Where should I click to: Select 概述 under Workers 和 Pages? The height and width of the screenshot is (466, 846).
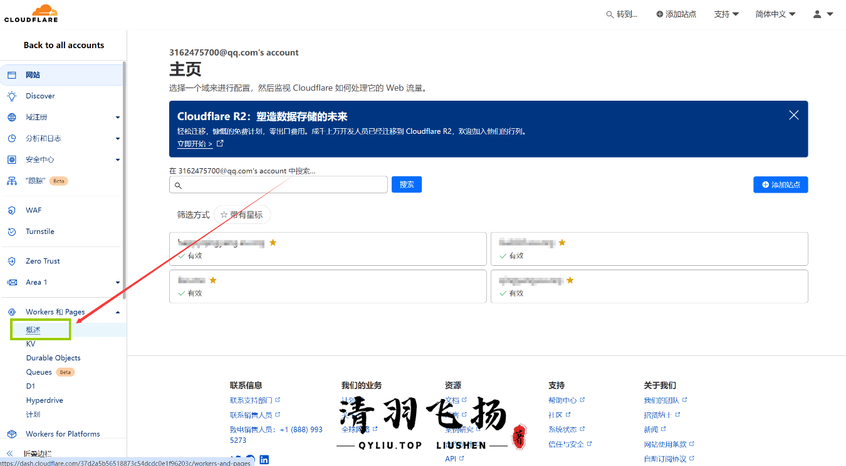33,330
